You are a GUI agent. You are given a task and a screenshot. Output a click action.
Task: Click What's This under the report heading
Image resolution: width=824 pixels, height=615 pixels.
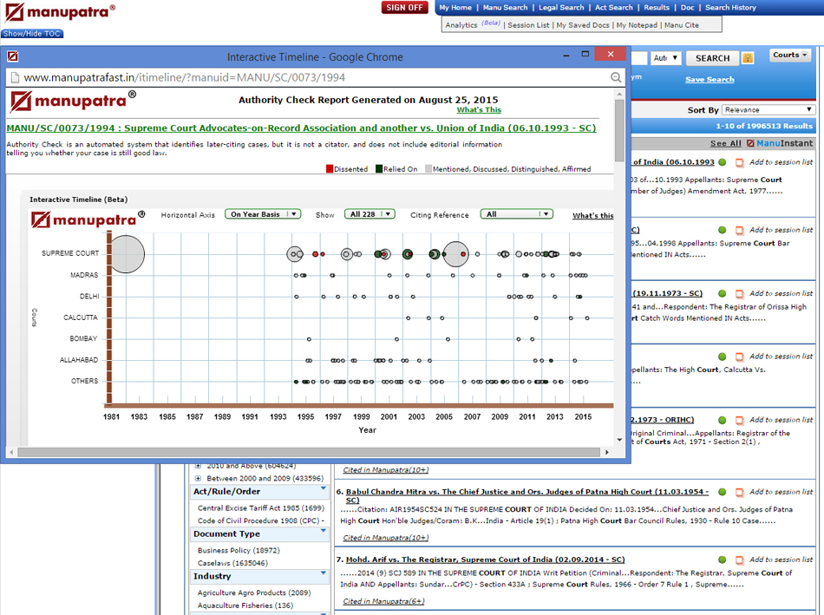coord(479,110)
